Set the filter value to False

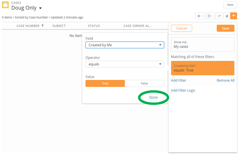click(x=144, y=83)
